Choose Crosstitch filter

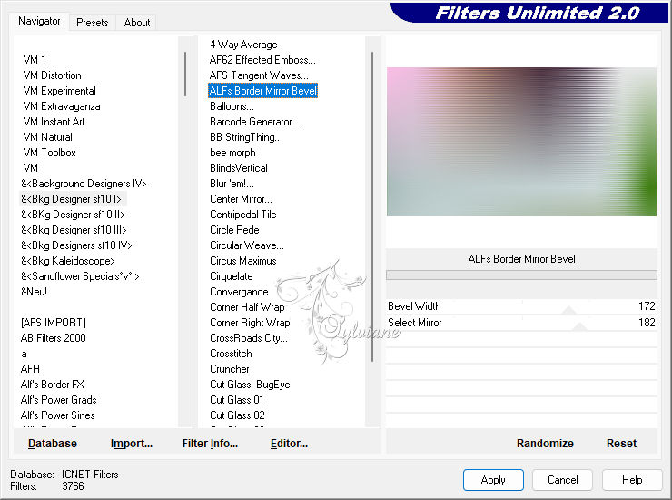tap(231, 354)
